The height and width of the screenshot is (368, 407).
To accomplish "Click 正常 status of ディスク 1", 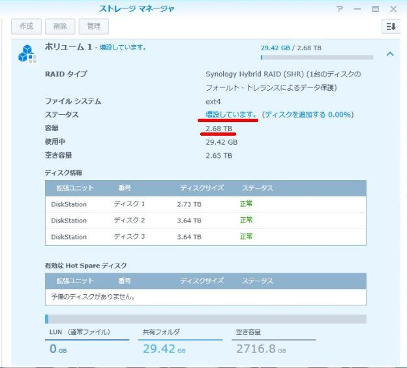I will click(246, 204).
